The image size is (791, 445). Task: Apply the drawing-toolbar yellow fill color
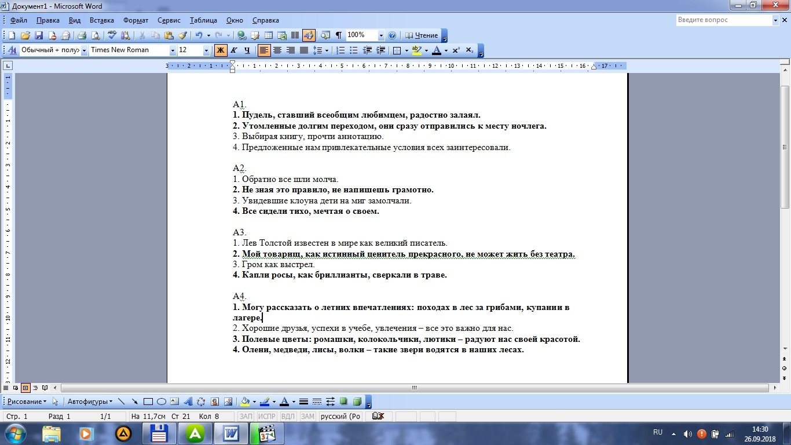coord(245,402)
